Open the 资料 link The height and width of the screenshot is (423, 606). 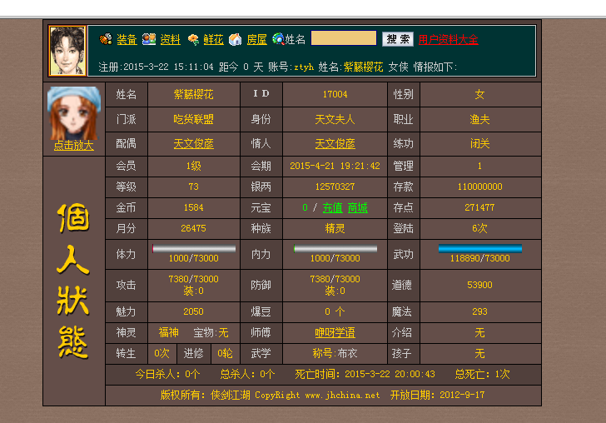click(170, 39)
